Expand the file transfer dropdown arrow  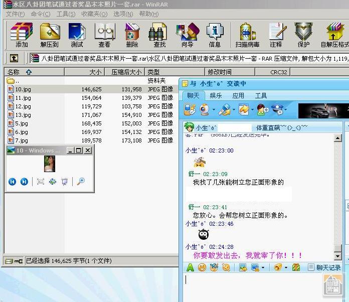coord(253,110)
